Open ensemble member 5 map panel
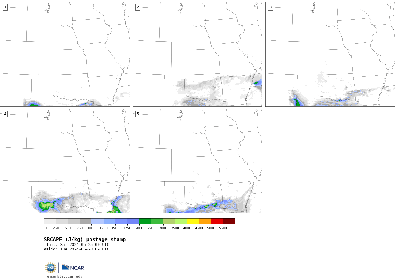The width and height of the screenshot is (398, 280). 197,161
